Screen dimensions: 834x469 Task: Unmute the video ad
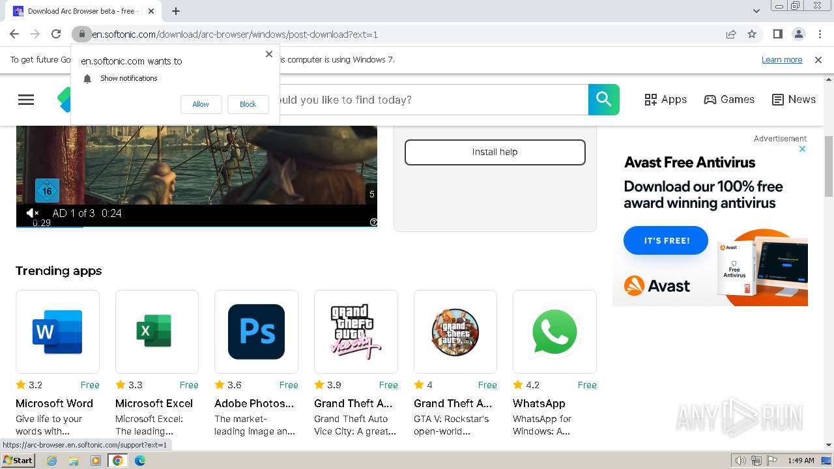pyautogui.click(x=32, y=213)
